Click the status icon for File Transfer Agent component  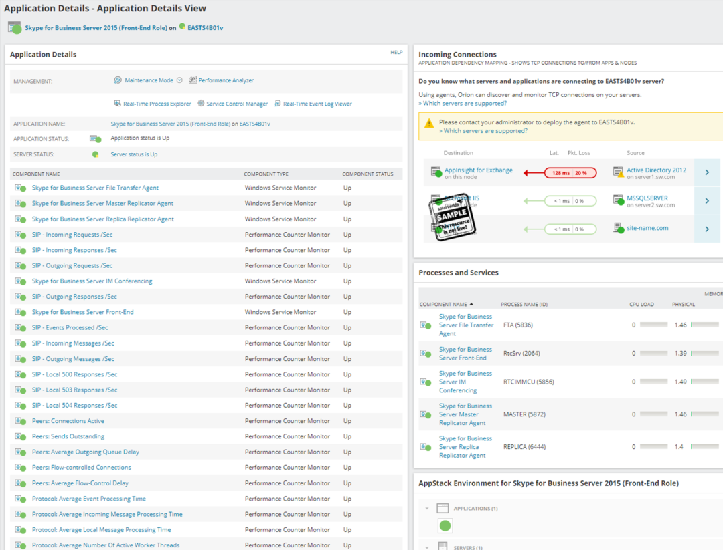click(x=20, y=188)
